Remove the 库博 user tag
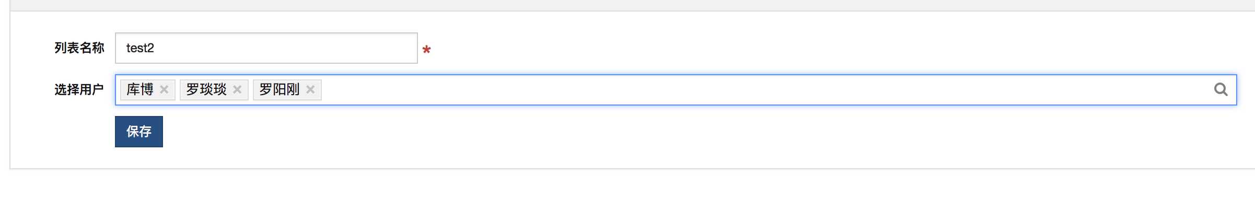 pos(164,89)
